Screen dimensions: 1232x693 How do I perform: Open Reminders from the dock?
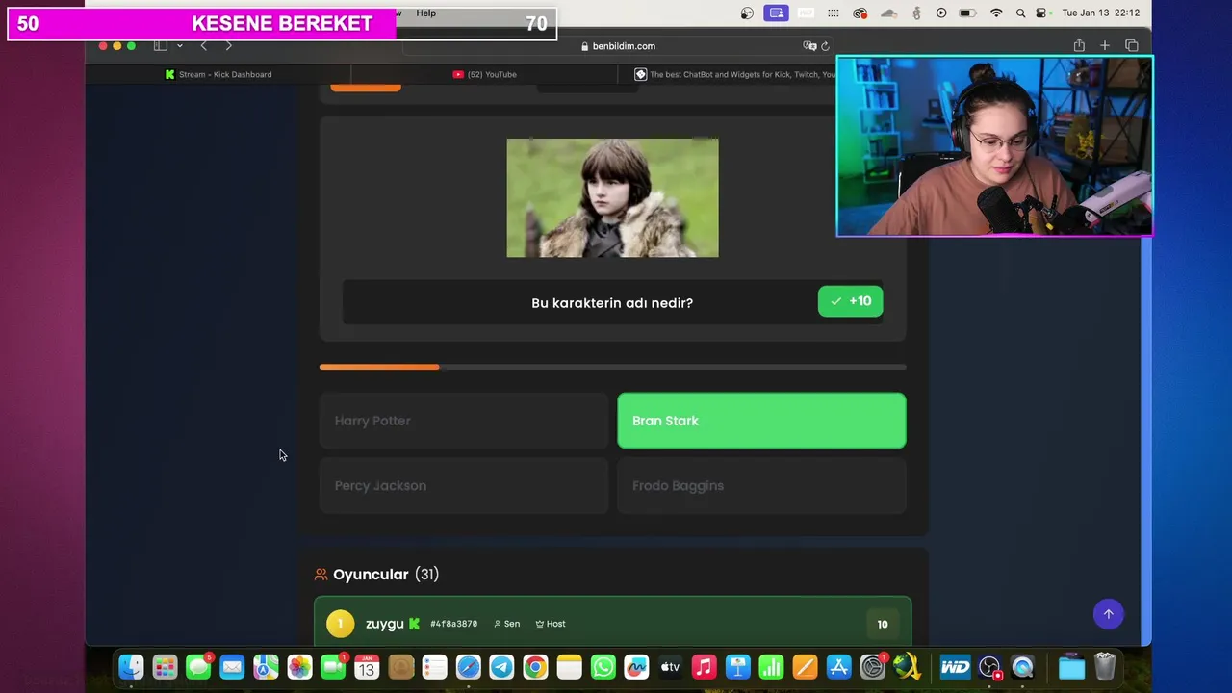click(x=434, y=667)
